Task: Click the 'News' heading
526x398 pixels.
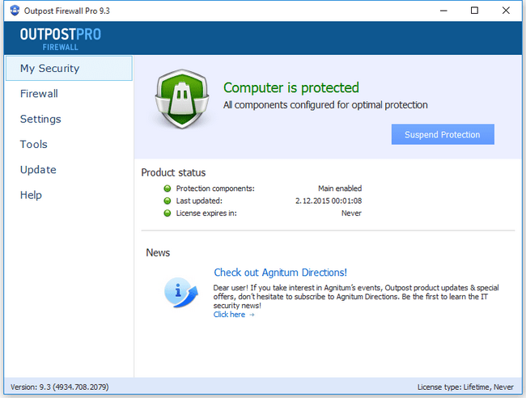Action: point(158,252)
